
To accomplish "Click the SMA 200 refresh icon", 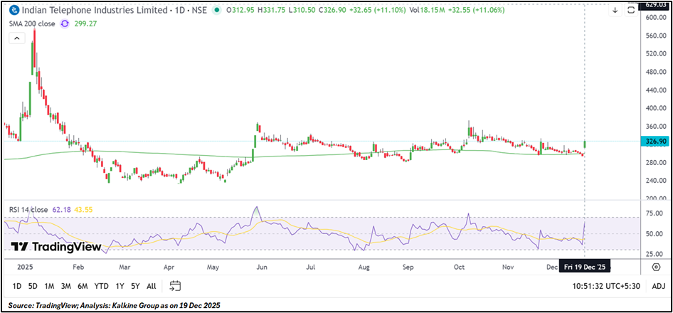I will pyautogui.click(x=65, y=23).
